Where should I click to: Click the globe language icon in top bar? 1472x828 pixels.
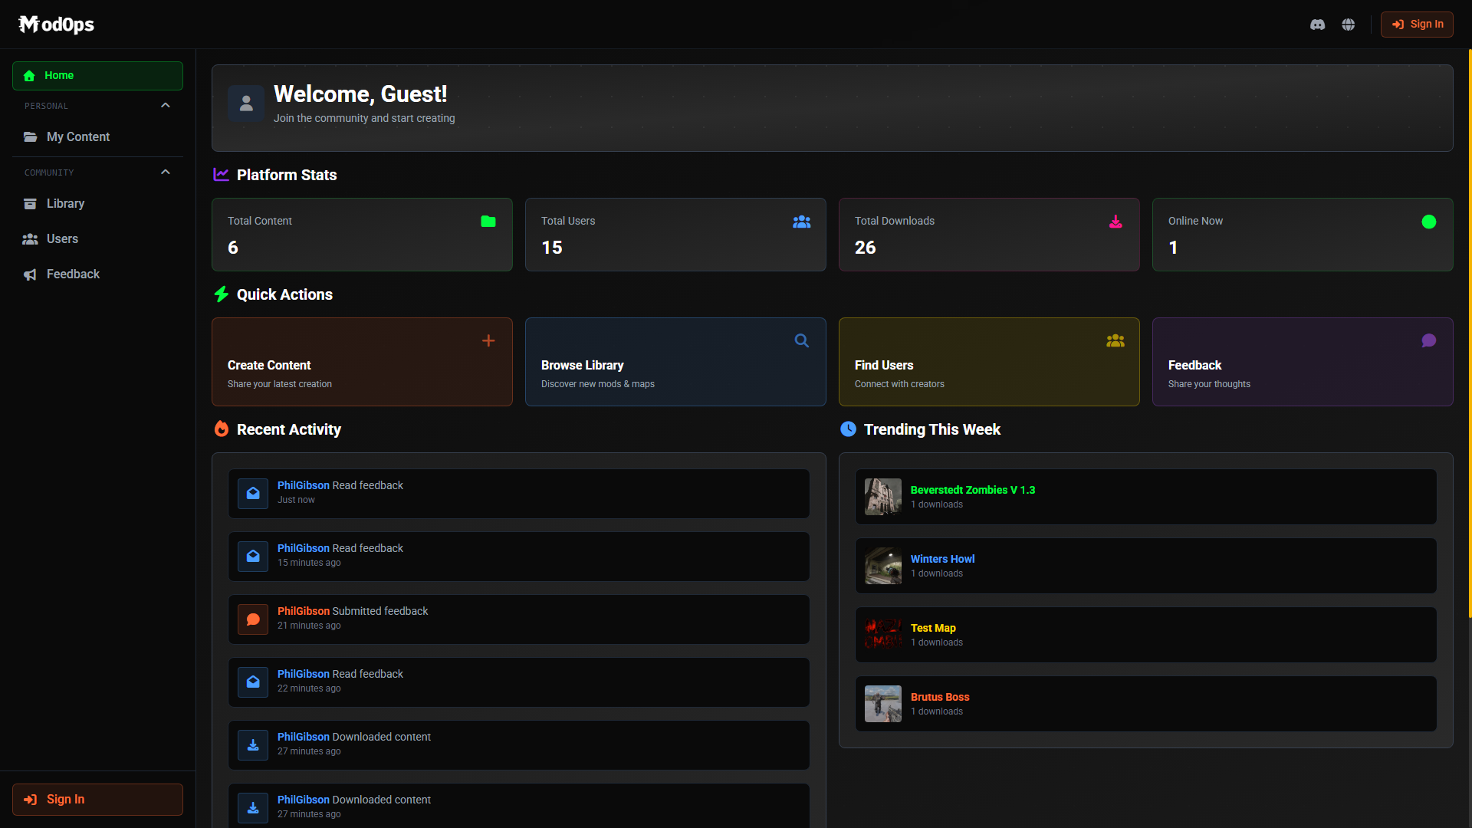coord(1349,24)
